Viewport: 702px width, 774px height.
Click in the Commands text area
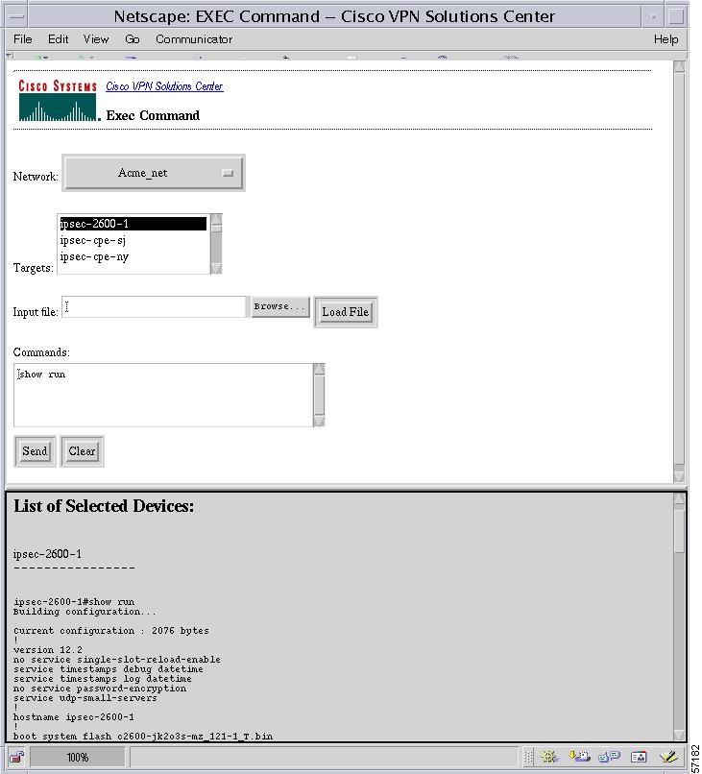click(163, 395)
